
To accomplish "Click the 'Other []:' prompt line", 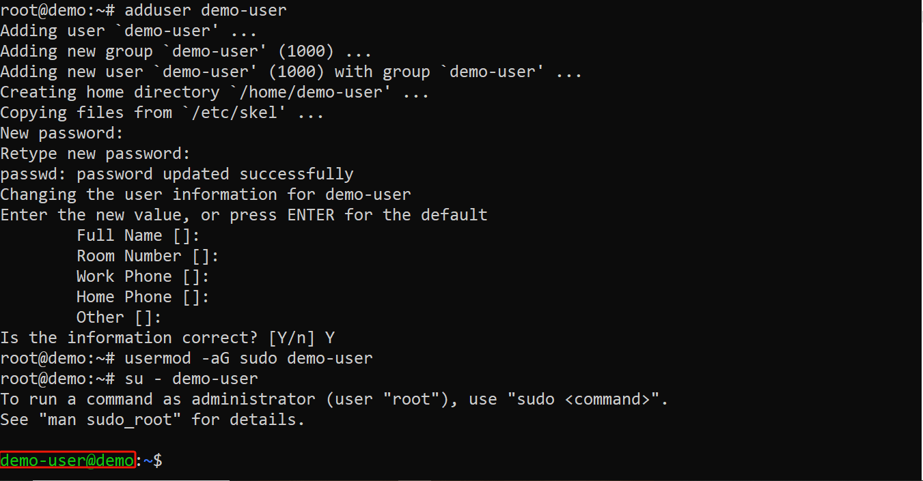I will click(118, 317).
